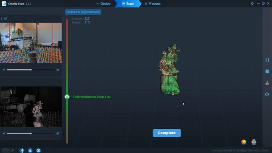Click the Creality Scan logo icon
Image resolution: width=272 pixels, height=153 pixels.
point(4,4)
